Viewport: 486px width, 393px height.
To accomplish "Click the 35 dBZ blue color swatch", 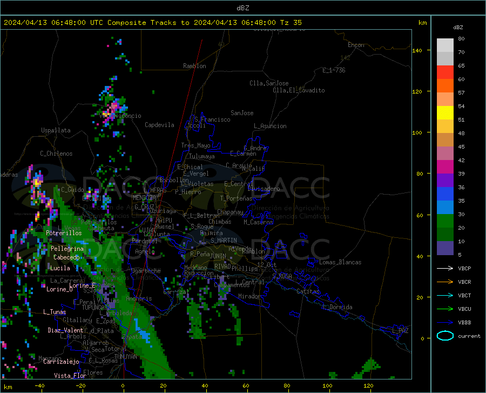I will coord(445,207).
